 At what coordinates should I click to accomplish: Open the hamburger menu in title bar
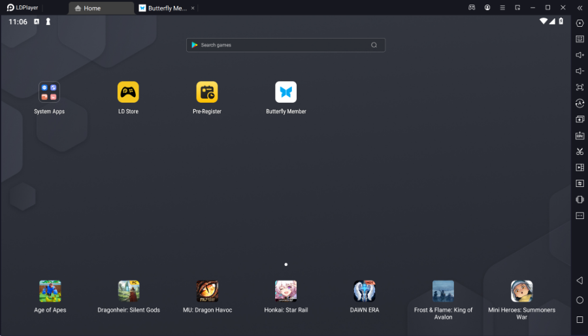[x=502, y=7]
